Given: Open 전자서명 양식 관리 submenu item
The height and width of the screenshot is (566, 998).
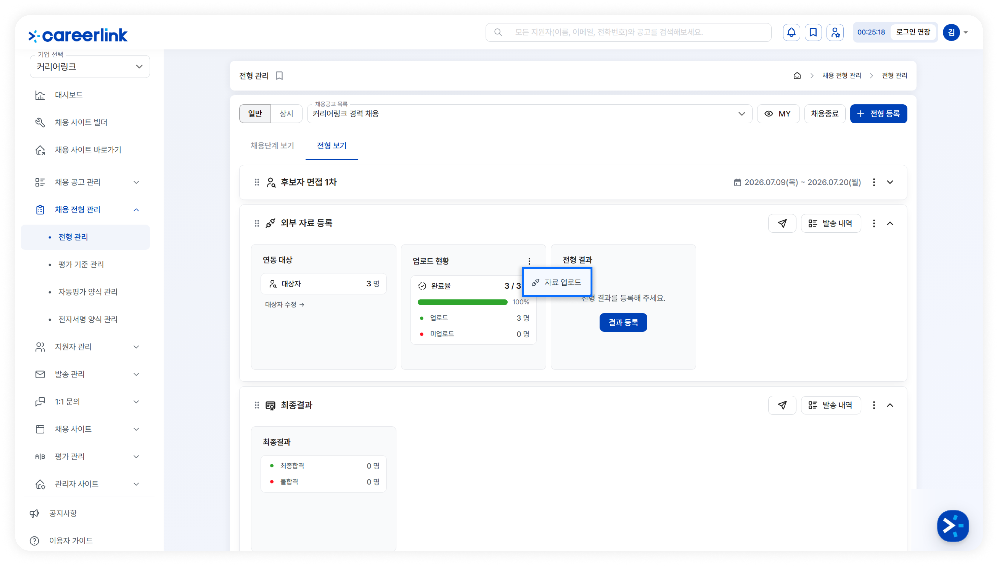Looking at the screenshot, I should coord(88,319).
